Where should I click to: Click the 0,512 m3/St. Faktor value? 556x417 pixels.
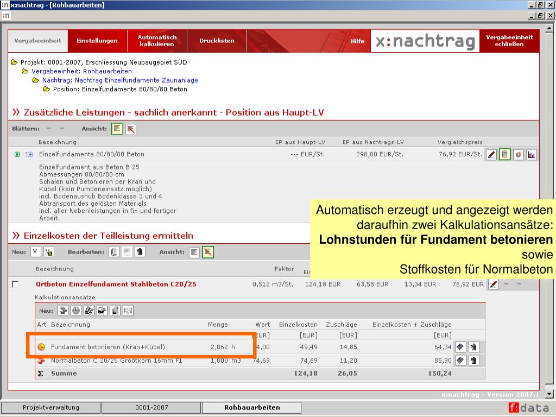point(273,284)
